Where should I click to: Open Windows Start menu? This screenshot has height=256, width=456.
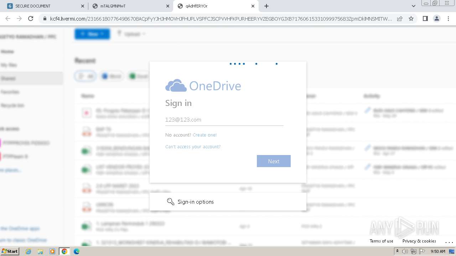pos(10,251)
